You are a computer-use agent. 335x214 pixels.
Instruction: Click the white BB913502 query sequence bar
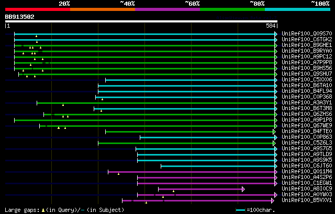coord(141,21)
